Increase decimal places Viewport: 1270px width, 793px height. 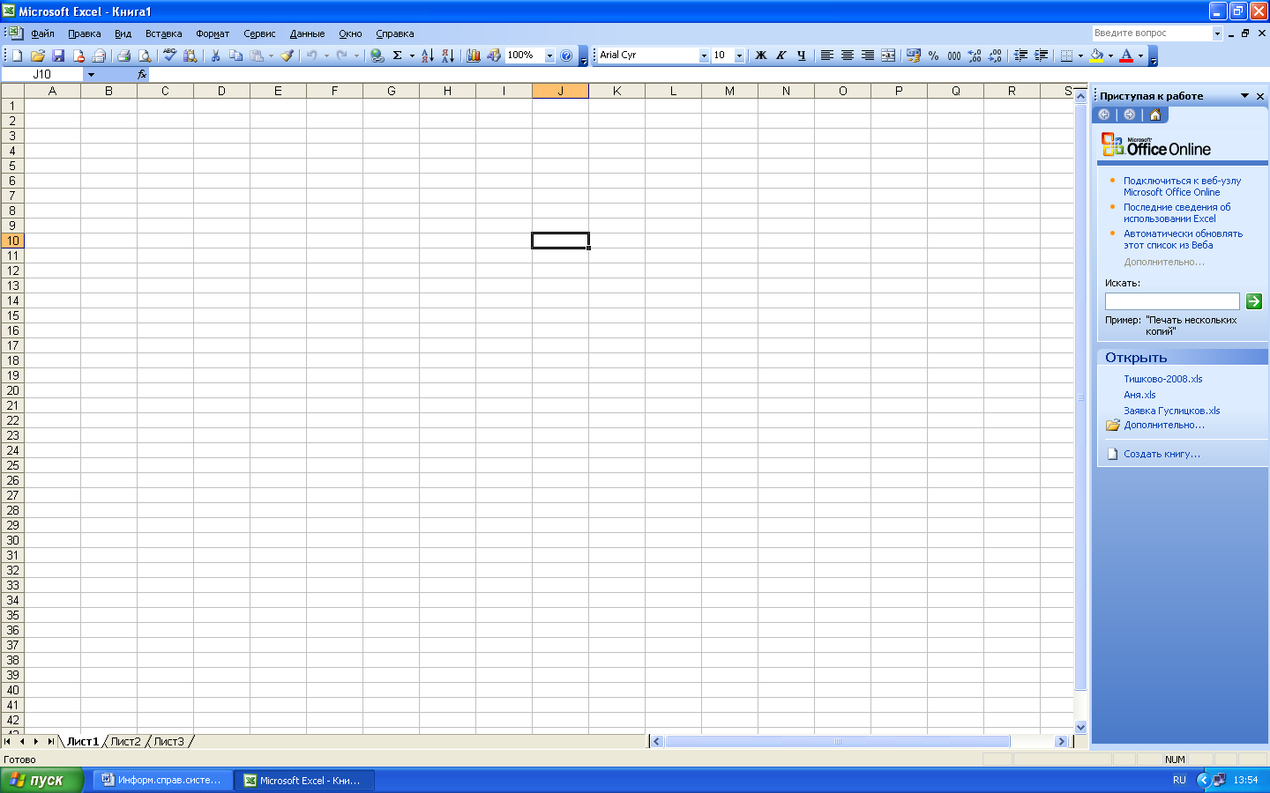pyautogui.click(x=975, y=56)
